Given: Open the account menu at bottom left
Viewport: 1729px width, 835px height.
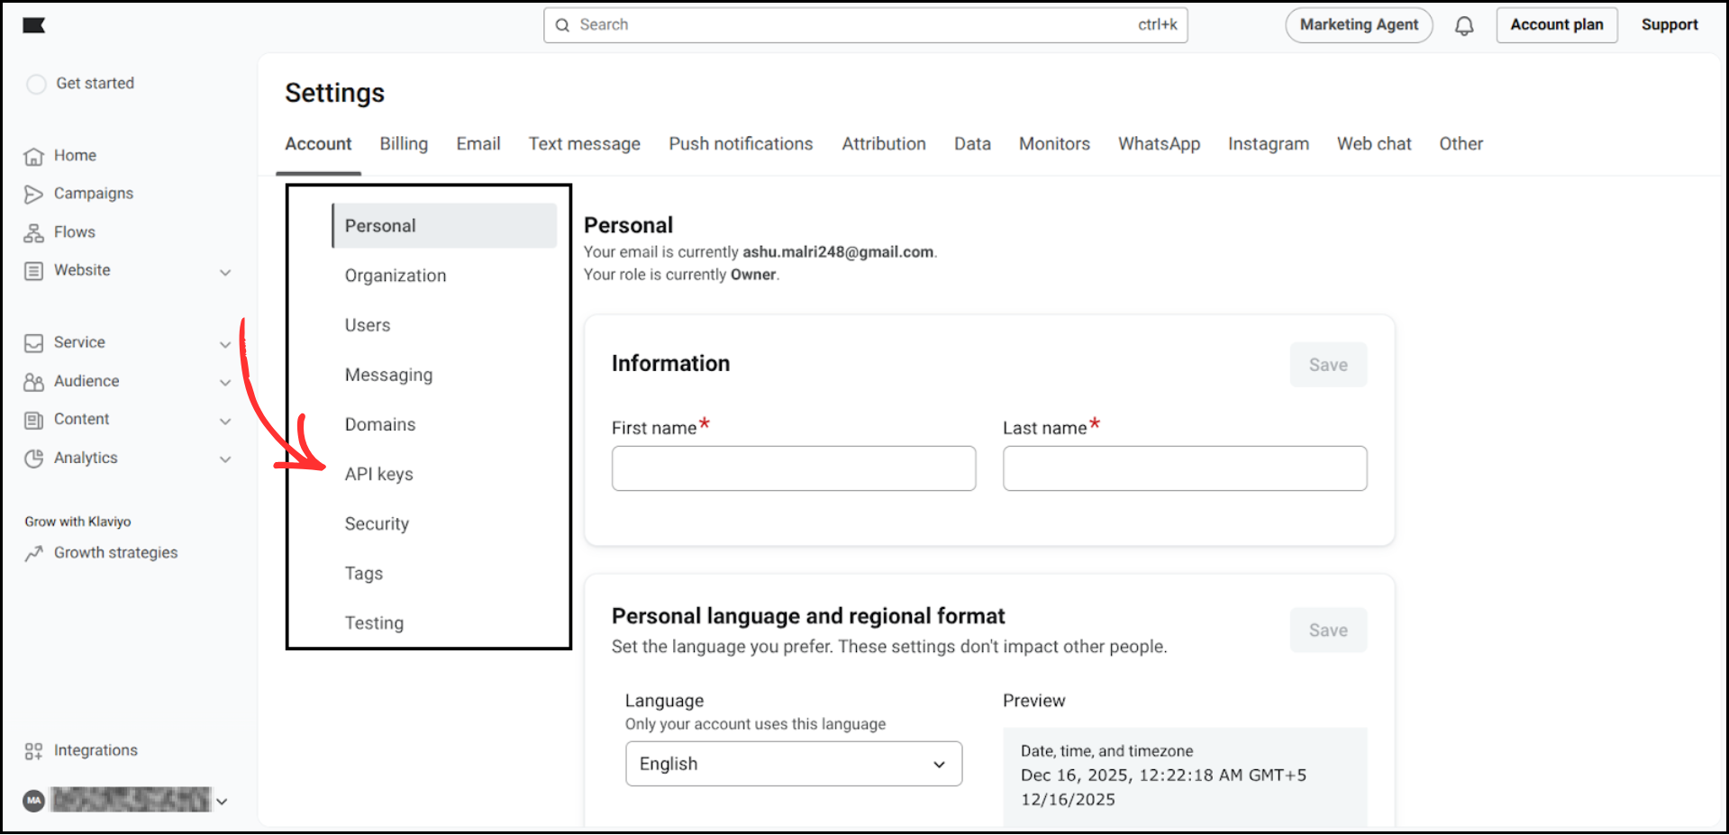Looking at the screenshot, I should pos(124,800).
